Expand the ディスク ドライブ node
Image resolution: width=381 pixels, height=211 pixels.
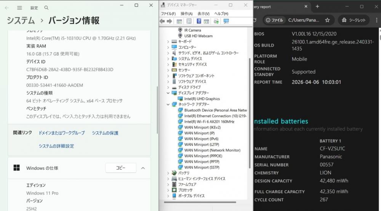tap(168, 87)
